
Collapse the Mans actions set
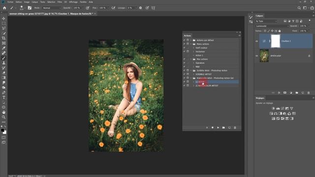(191, 44)
